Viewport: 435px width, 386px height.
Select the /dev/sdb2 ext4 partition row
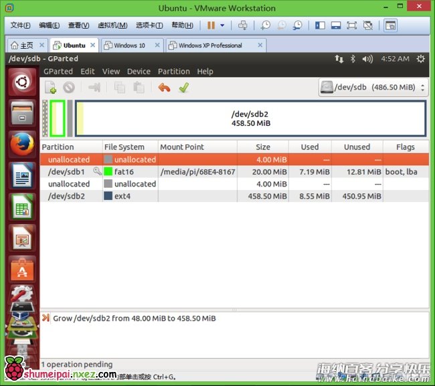click(x=234, y=196)
